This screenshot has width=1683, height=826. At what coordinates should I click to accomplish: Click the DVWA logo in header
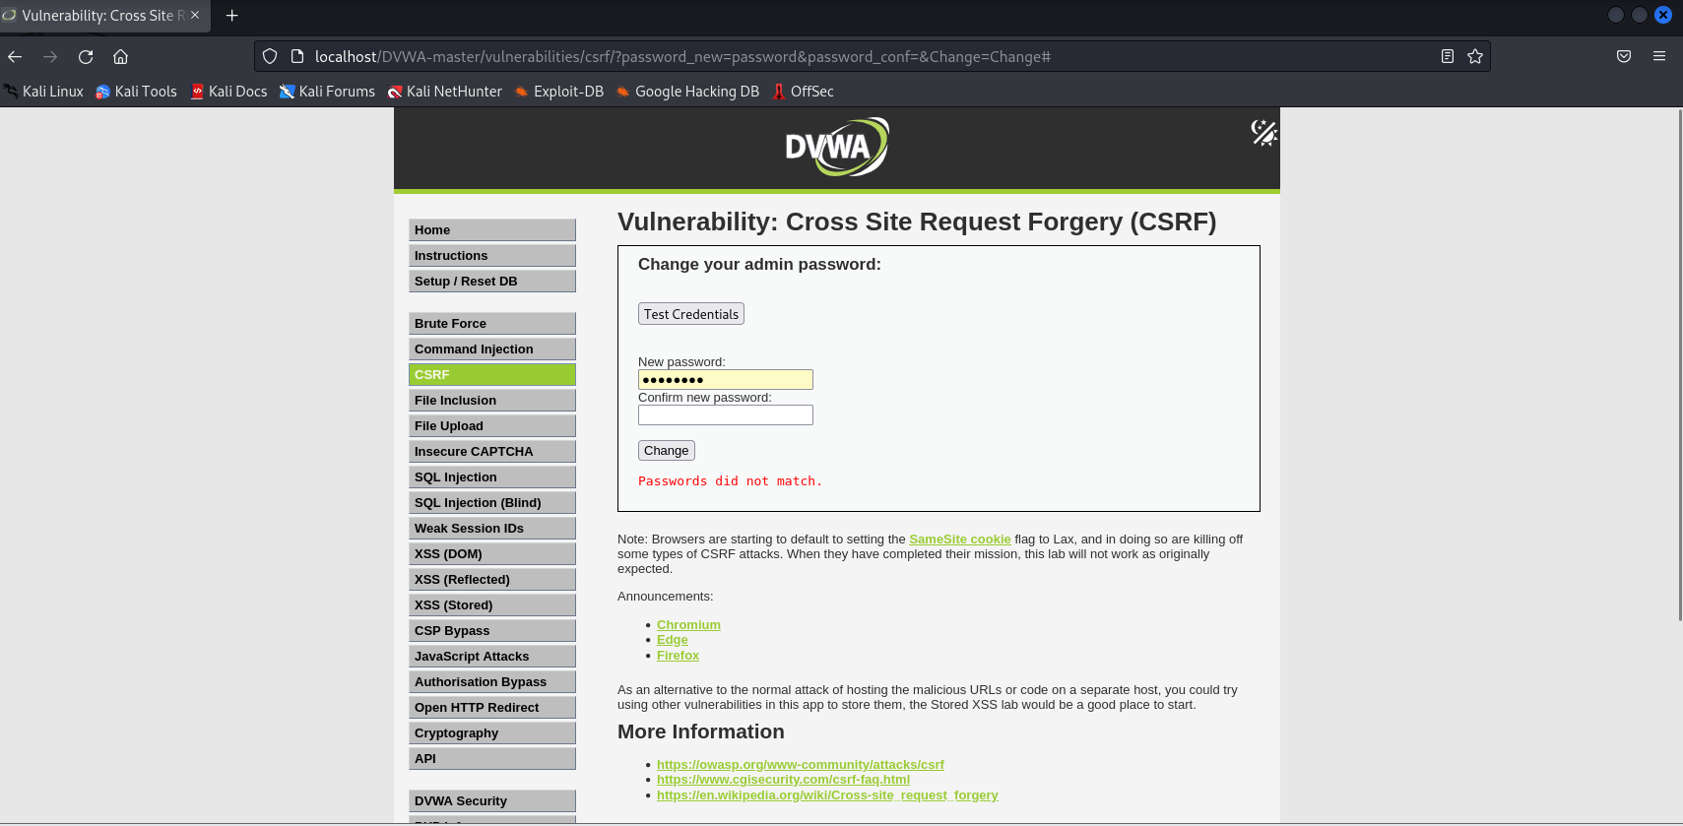coord(837,147)
